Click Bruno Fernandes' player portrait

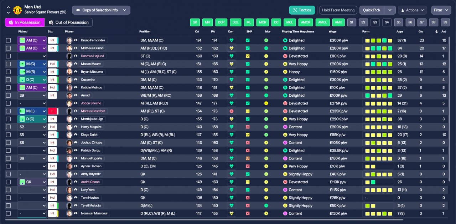[69, 40]
